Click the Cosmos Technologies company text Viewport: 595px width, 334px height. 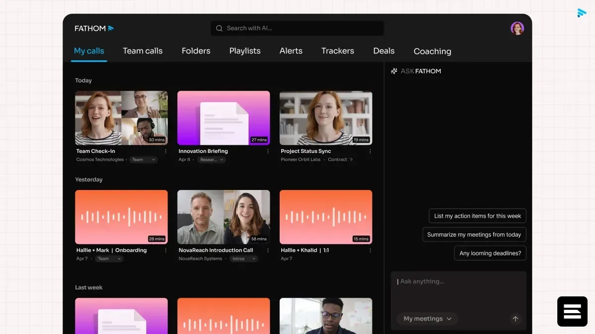(x=100, y=160)
